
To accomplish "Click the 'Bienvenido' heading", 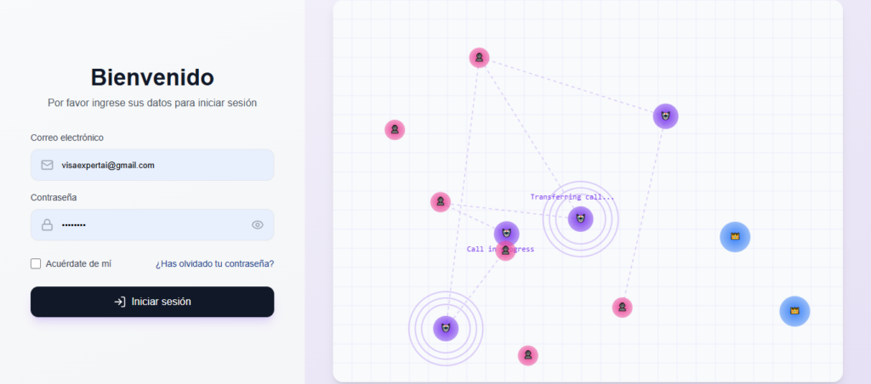I will pos(152,77).
